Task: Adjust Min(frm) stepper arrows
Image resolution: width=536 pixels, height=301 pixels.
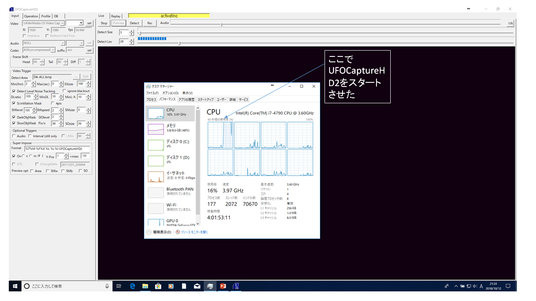Action: (33, 84)
